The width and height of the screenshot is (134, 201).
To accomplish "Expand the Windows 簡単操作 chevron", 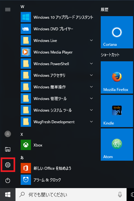I will pos(91,87).
